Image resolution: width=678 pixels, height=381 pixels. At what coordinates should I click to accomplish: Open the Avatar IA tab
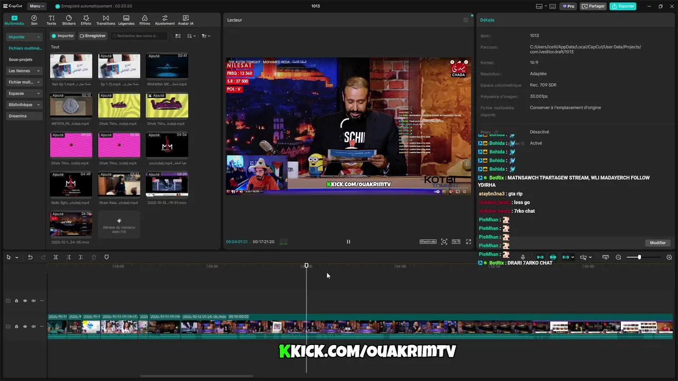tap(185, 20)
